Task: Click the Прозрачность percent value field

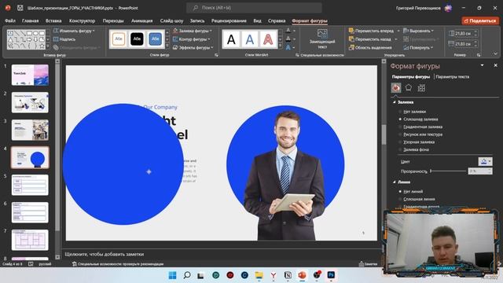Action: click(x=479, y=171)
